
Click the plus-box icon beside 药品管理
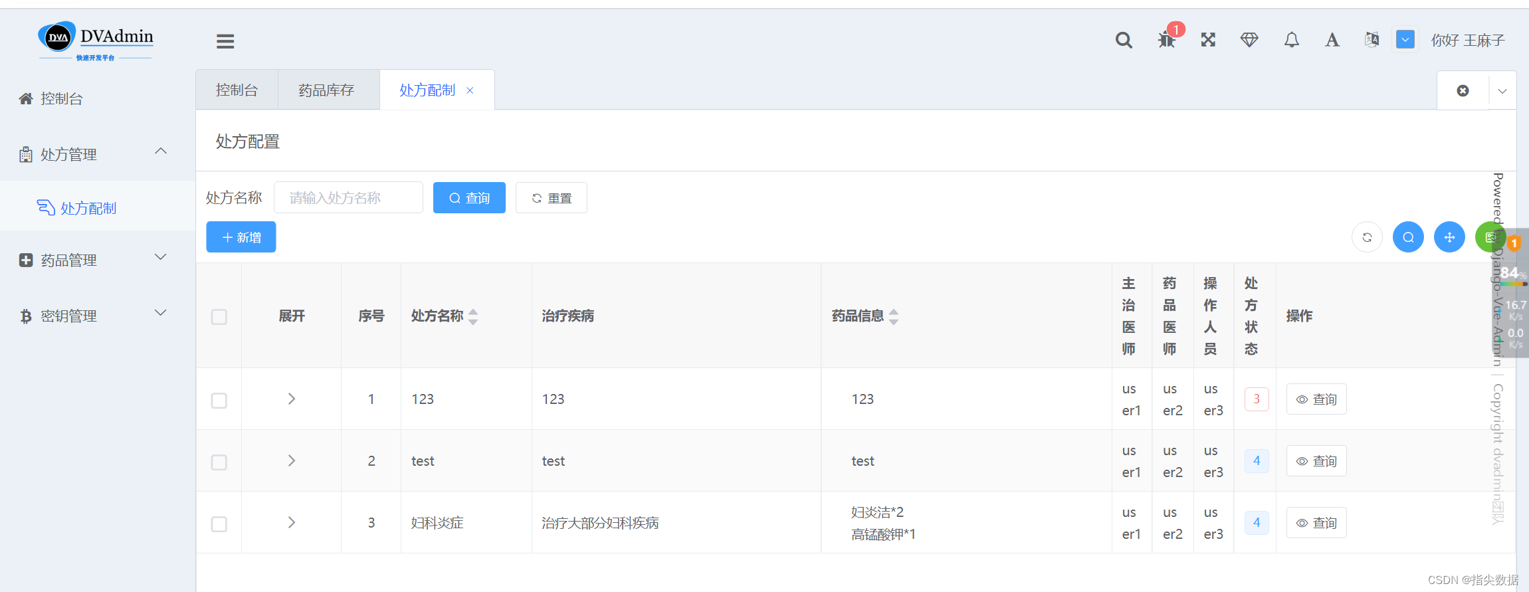tap(26, 260)
